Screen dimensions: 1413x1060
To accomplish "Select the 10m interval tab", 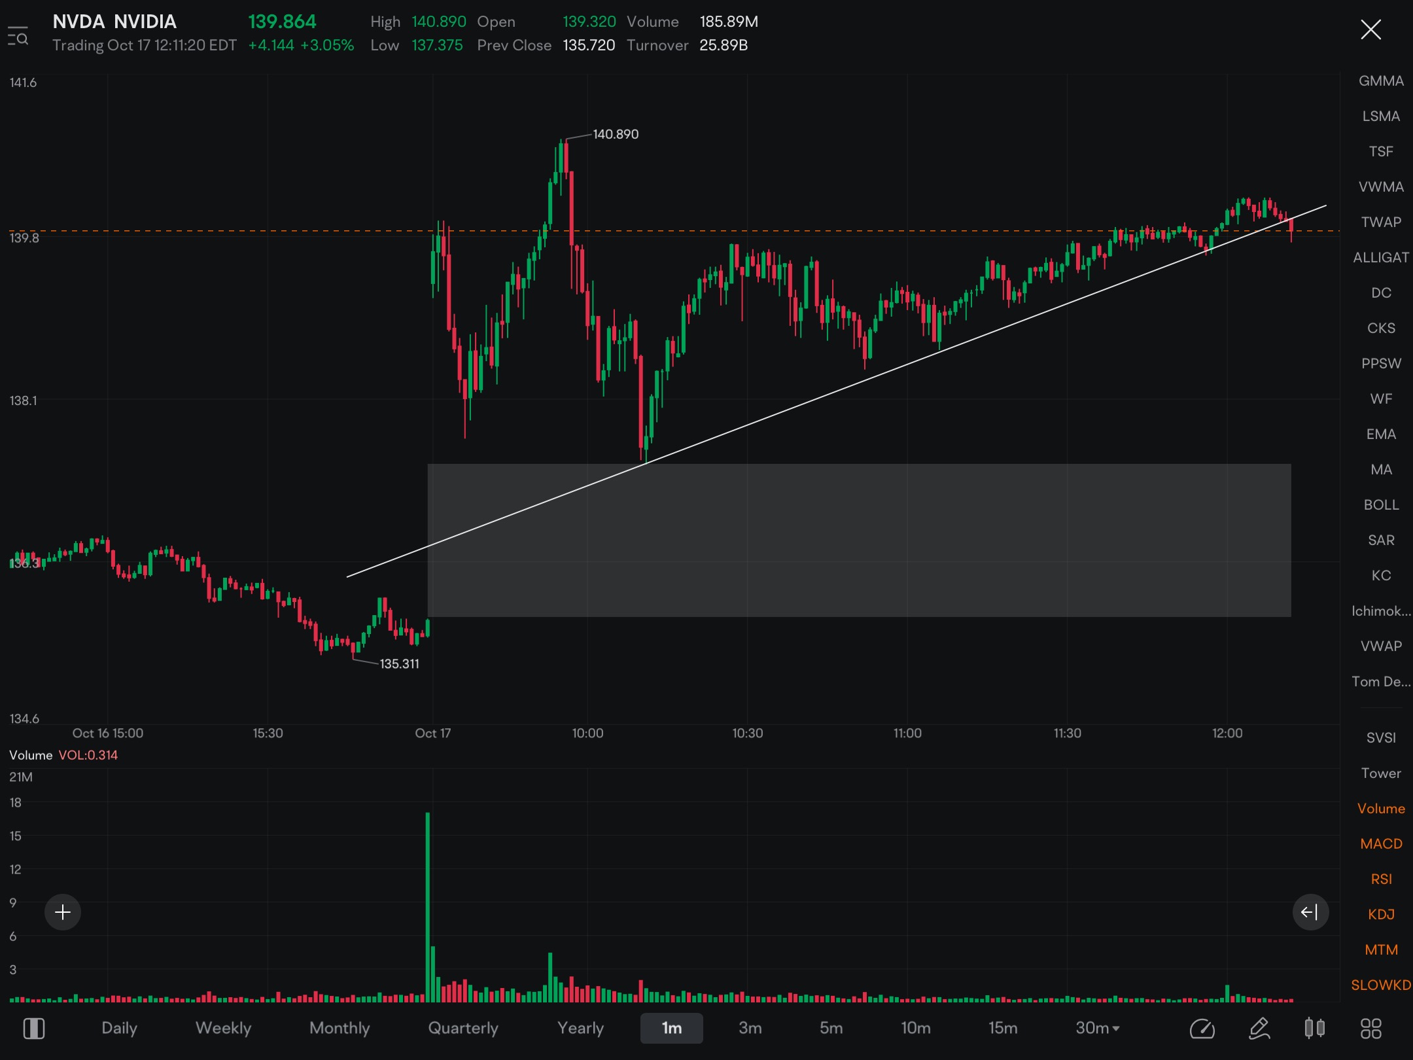I will click(916, 1029).
